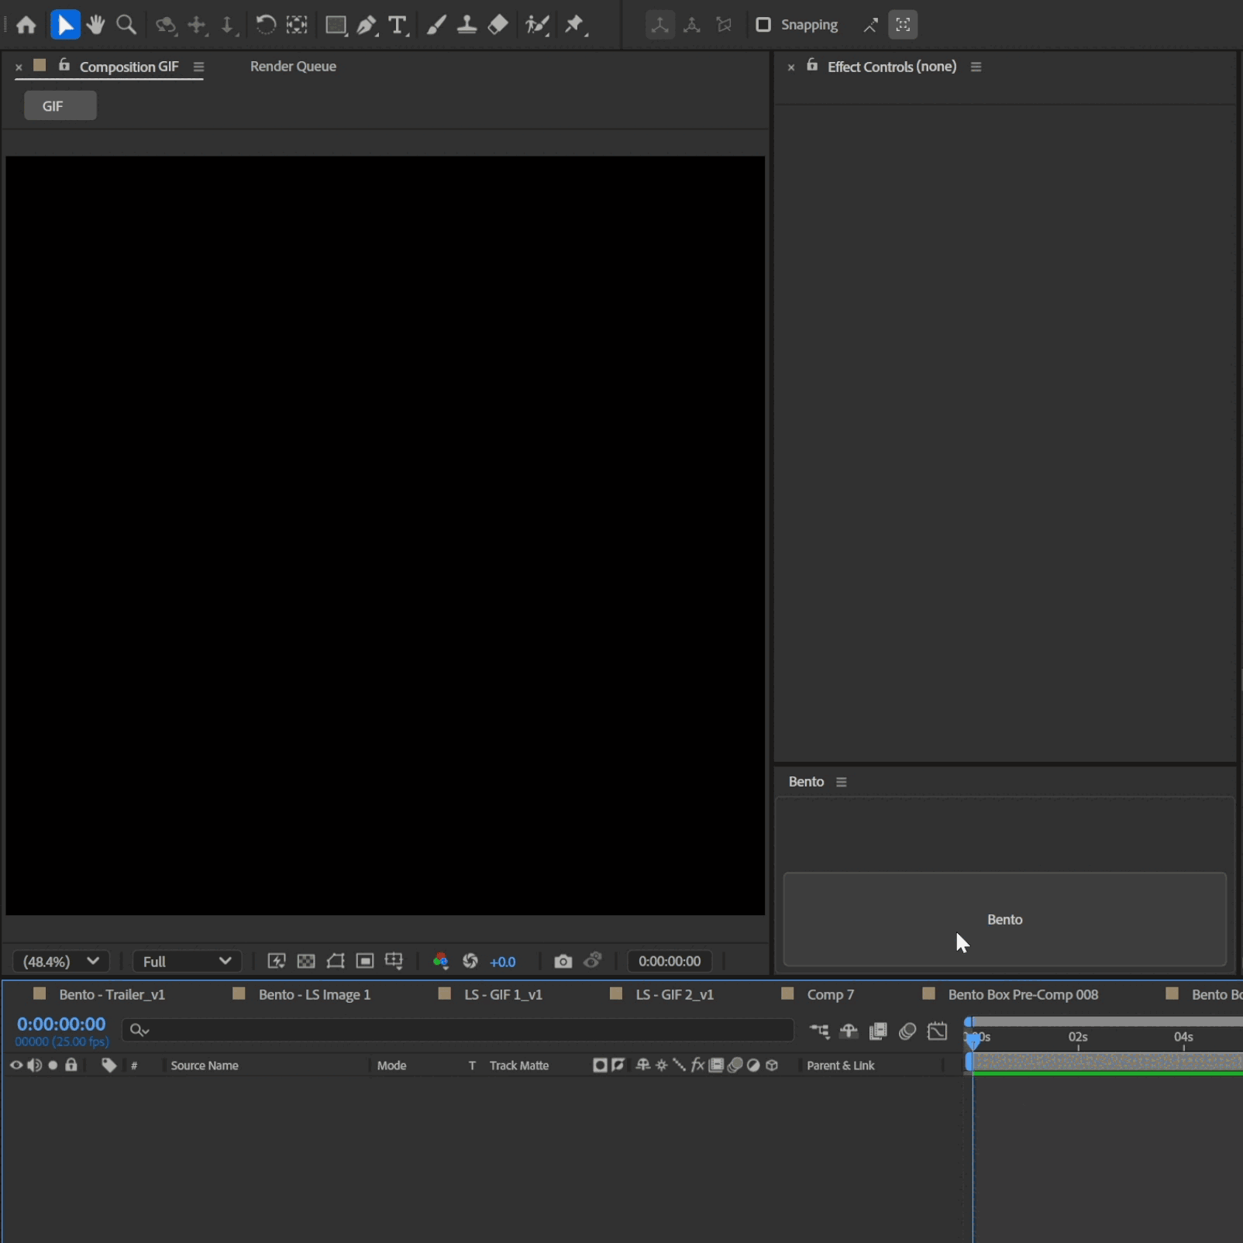
Task: Select the Pen tool
Action: coord(367,25)
